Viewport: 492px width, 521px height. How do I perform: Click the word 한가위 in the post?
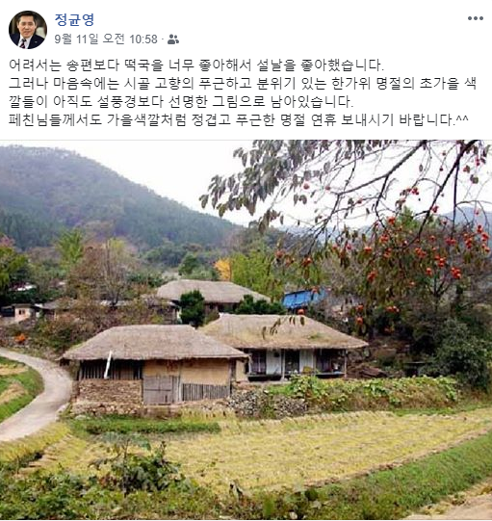(x=350, y=83)
